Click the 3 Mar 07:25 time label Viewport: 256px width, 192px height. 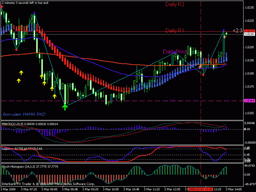29,190
